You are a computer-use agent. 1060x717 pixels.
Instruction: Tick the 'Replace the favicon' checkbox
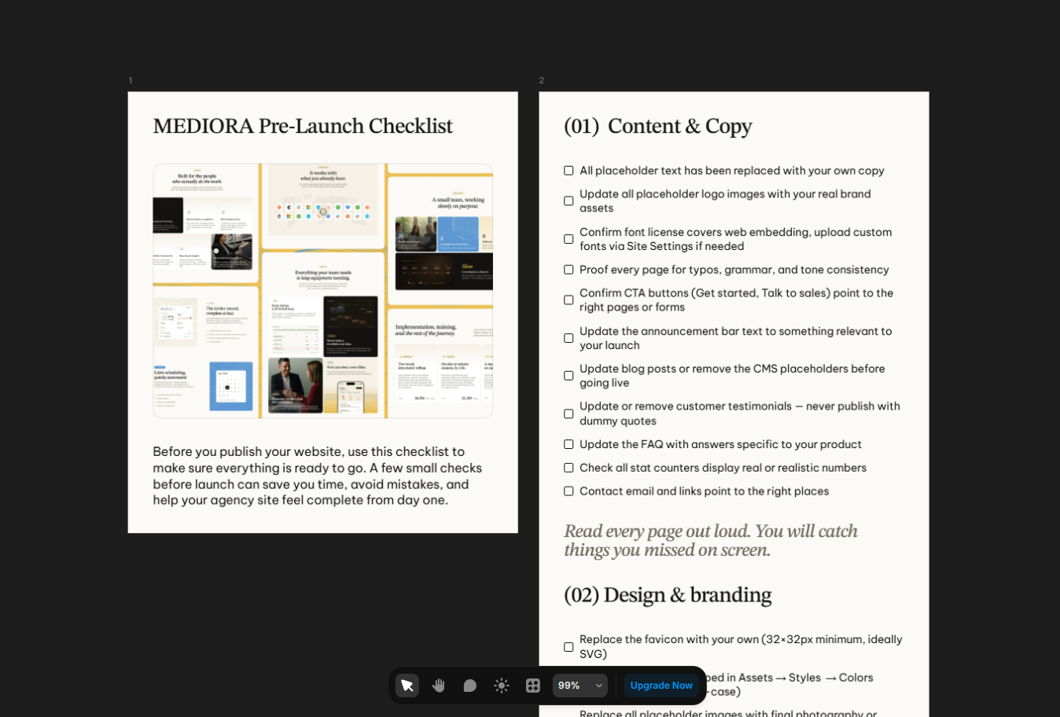pyautogui.click(x=569, y=647)
